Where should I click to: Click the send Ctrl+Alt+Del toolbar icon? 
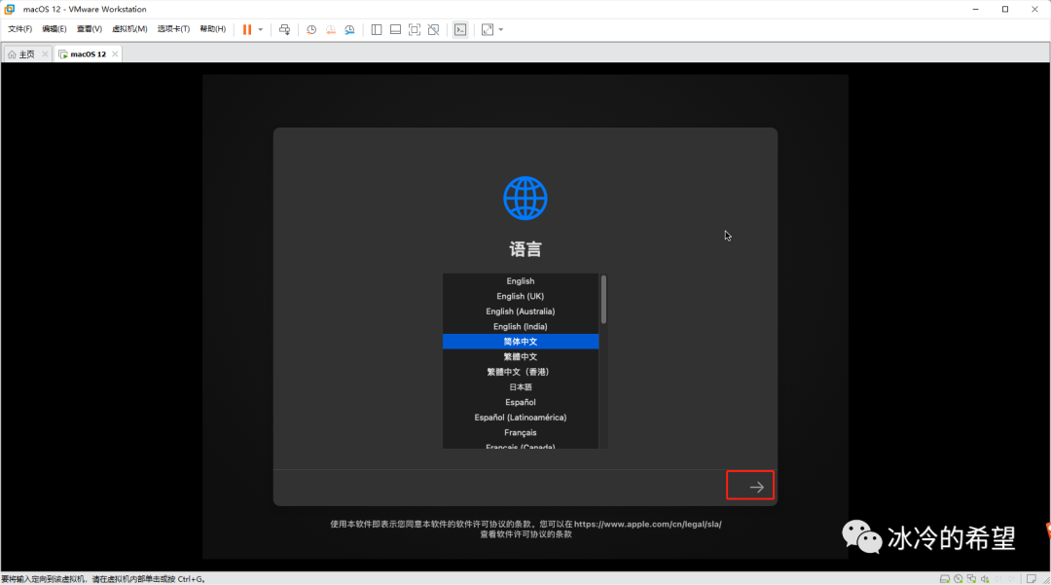coord(285,29)
